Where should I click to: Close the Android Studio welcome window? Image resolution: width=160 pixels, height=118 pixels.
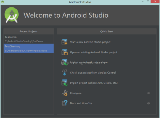point(155,2)
